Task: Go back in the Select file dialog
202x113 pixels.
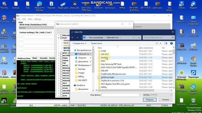Action: tap(73, 38)
